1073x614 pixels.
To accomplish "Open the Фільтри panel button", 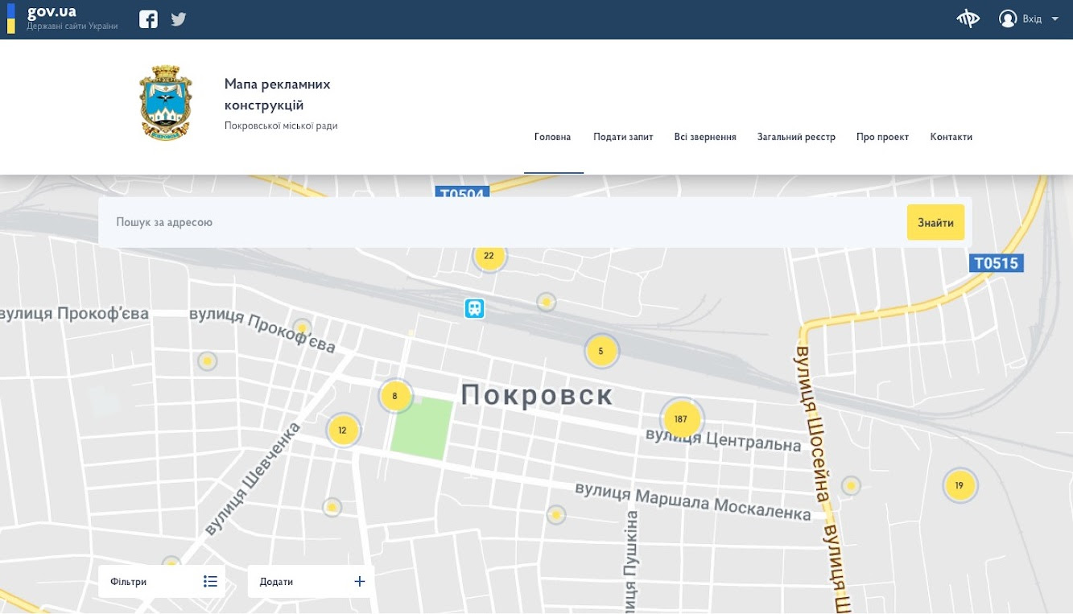I will pos(162,581).
